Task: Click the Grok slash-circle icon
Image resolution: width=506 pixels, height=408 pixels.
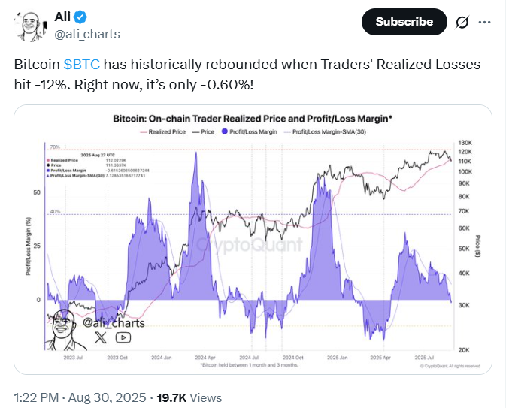Action: 462,23
